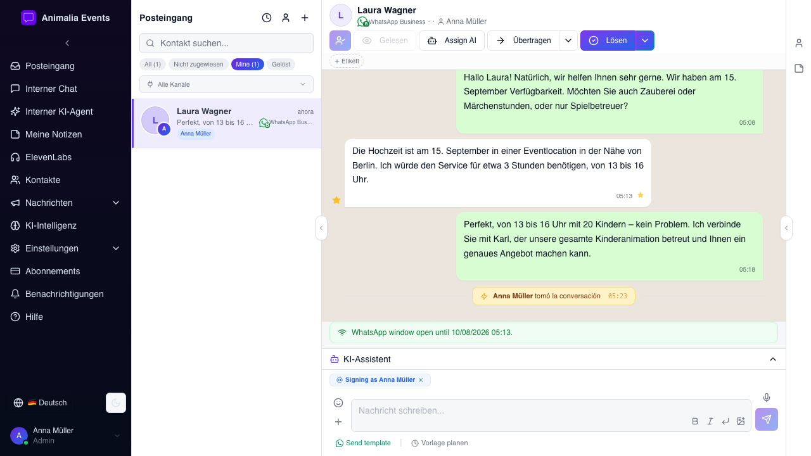
Task: Insert image with the picture icon
Action: 741,421
